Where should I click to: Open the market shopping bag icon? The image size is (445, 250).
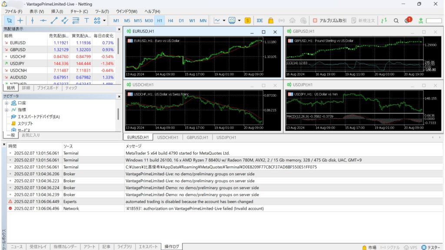tap(270, 20)
